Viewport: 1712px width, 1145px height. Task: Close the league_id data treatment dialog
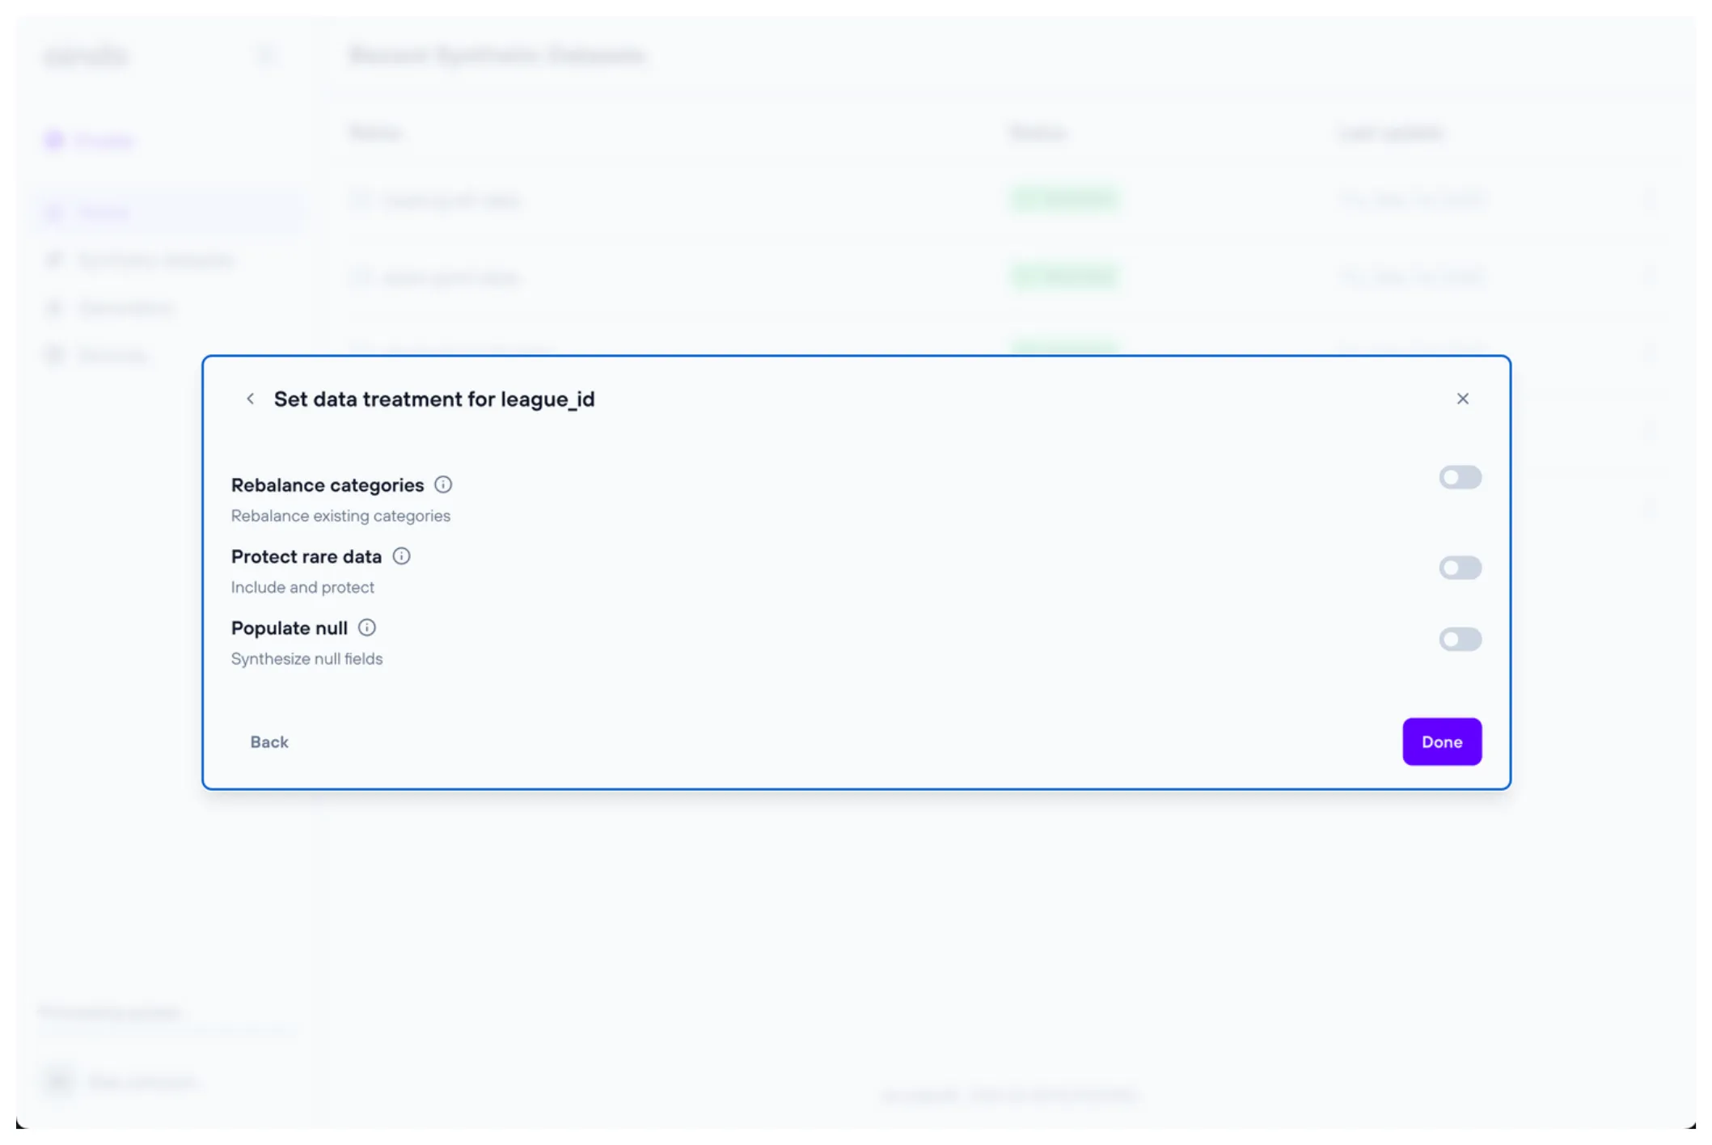(x=1462, y=399)
